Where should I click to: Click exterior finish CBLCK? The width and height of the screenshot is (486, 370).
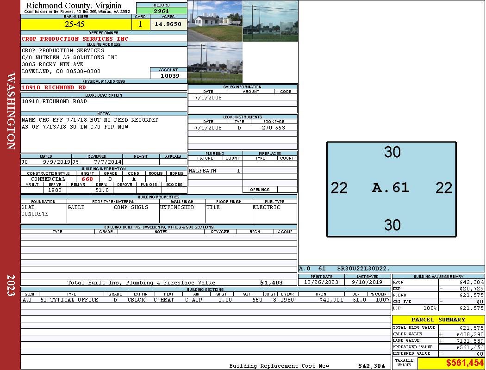click(137, 300)
